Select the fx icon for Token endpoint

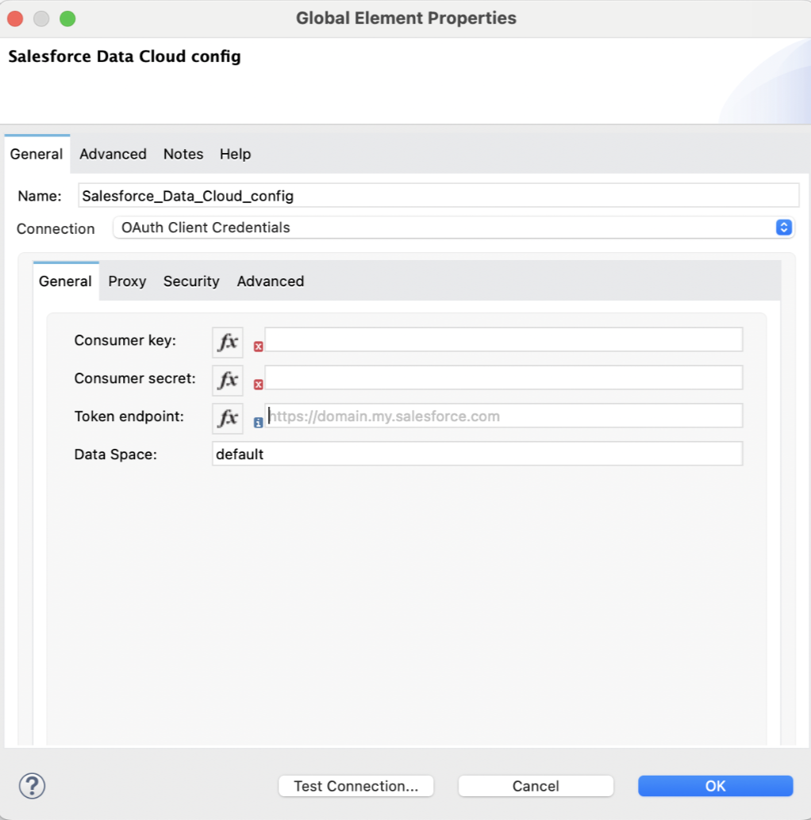(x=227, y=418)
